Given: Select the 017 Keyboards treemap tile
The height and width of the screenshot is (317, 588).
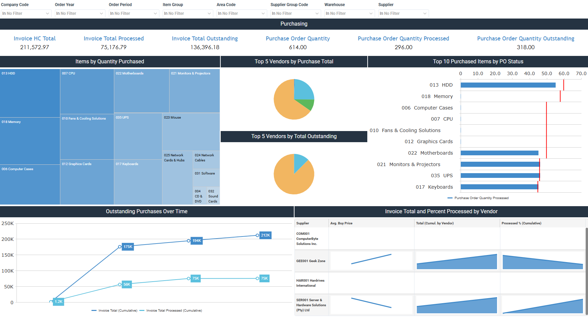Looking at the screenshot, I should point(138,182).
